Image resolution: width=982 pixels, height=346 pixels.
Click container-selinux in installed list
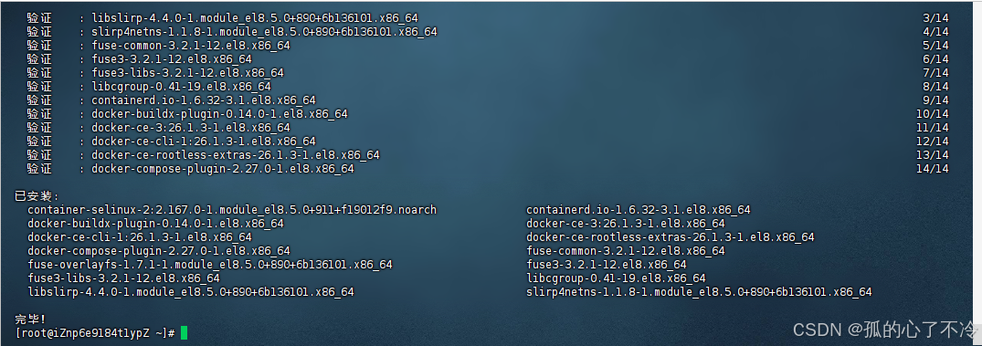[x=232, y=210]
